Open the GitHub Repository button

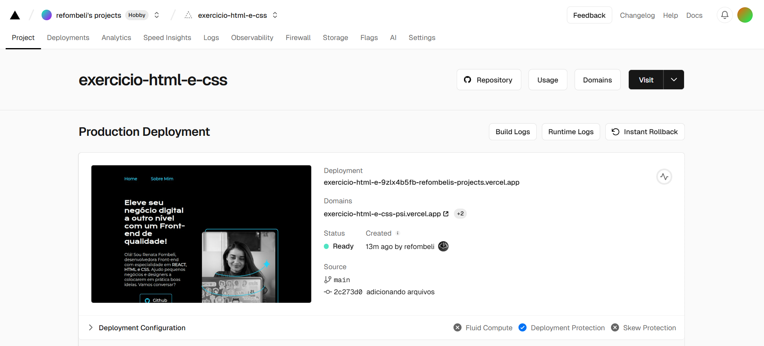coord(489,80)
